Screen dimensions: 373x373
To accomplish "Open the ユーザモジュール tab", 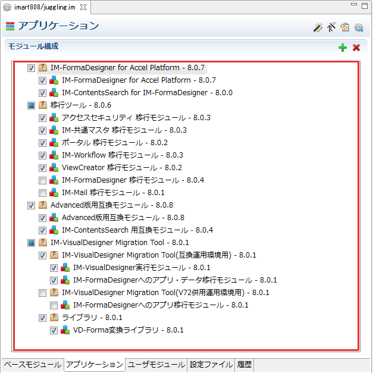I will click(156, 365).
